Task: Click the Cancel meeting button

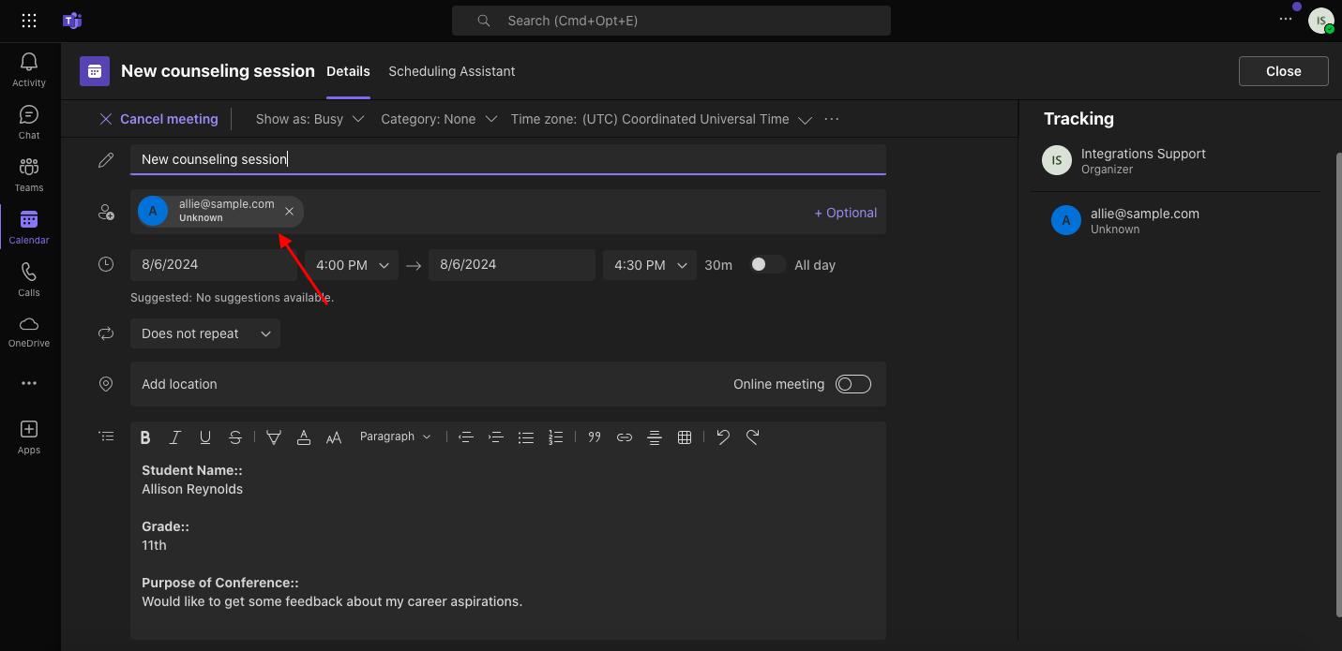Action: pyautogui.click(x=158, y=120)
